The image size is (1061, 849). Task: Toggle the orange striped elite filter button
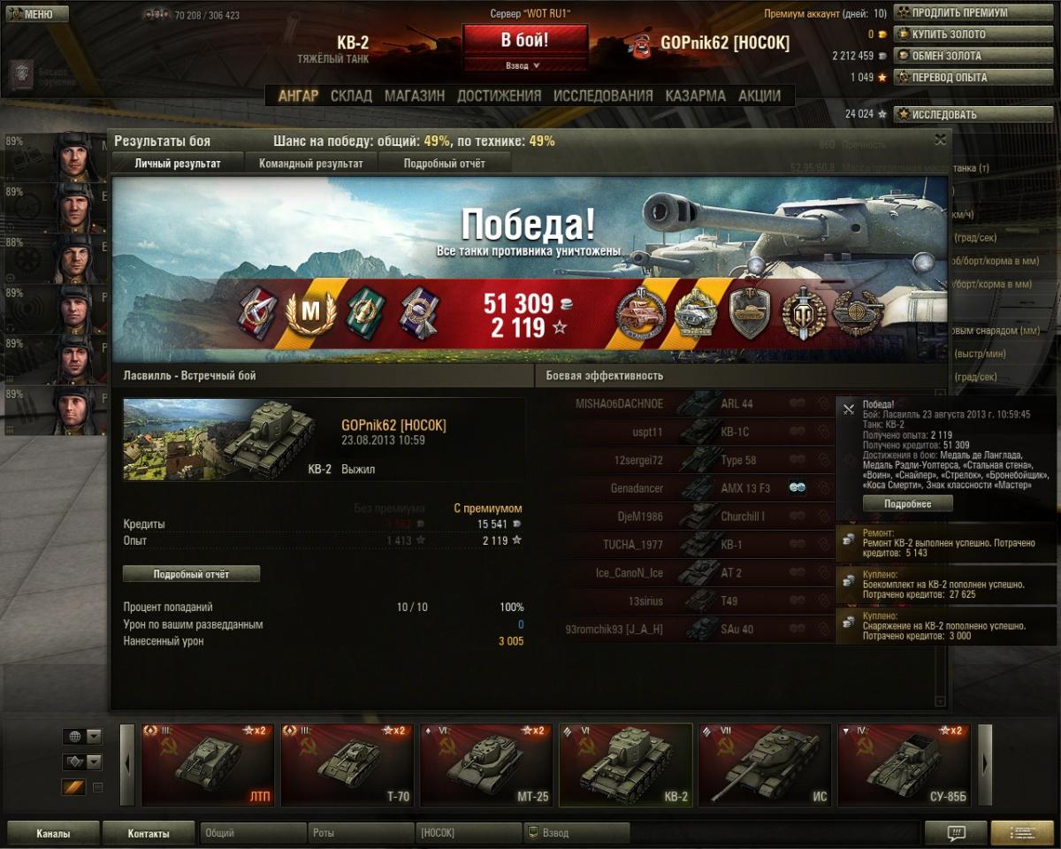pos(74,787)
